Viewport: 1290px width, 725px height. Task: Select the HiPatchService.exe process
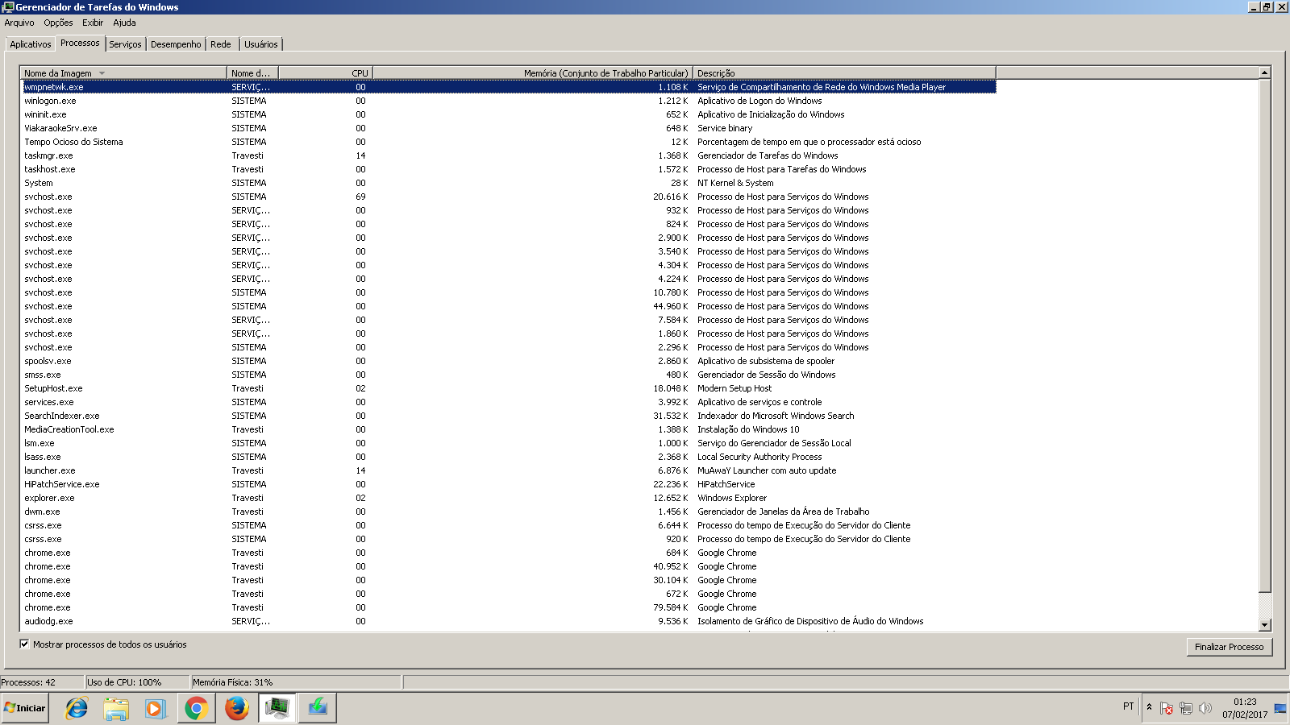509,484
